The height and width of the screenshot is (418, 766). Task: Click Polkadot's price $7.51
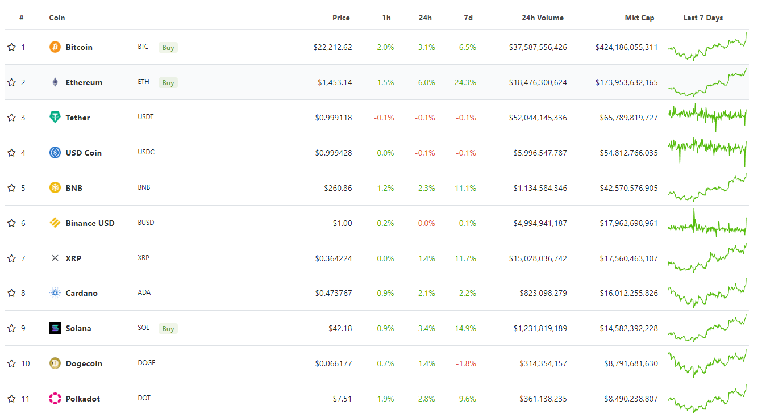point(343,399)
